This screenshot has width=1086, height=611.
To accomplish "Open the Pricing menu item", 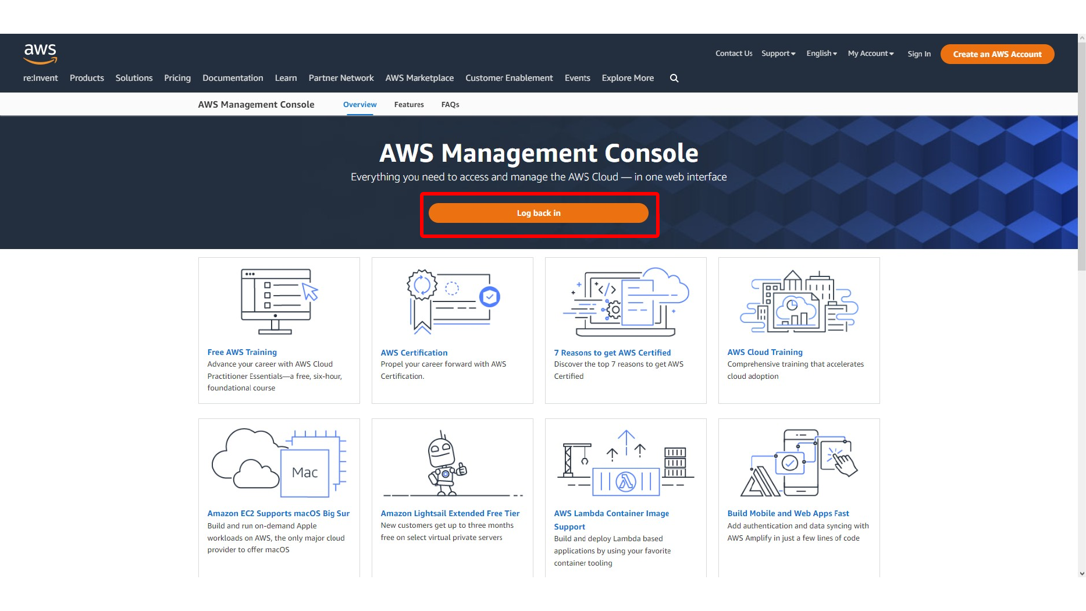I will (x=177, y=78).
